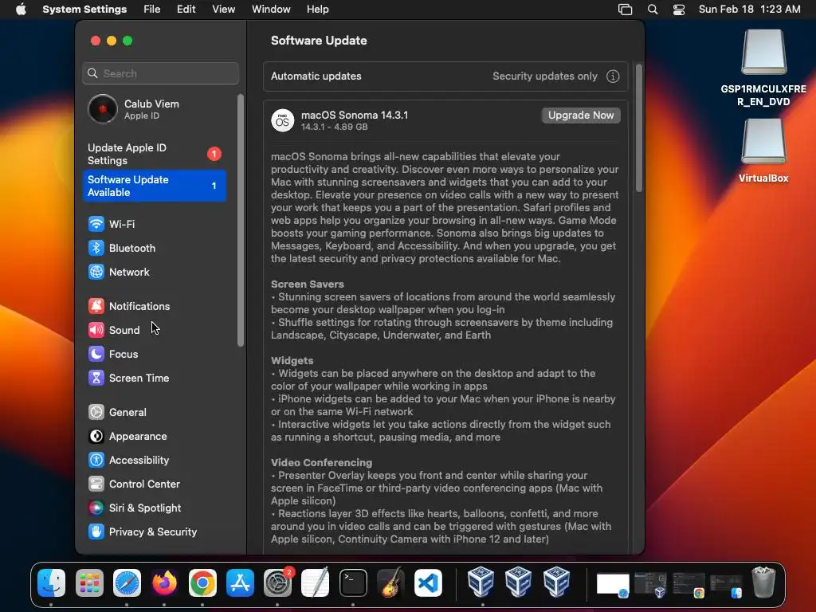
Task: Open the View menu
Action: [x=223, y=10]
